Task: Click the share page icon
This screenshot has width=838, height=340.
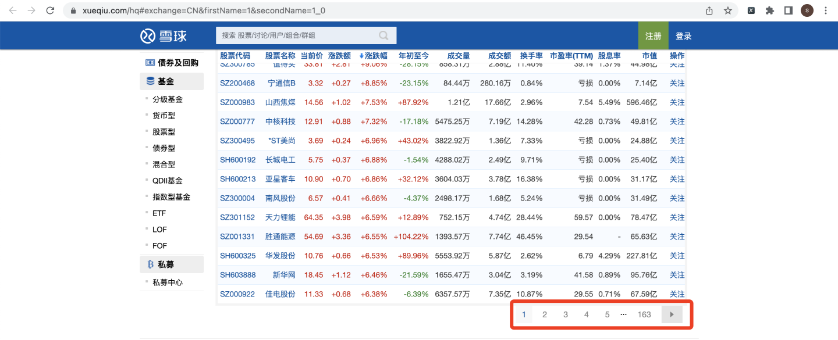Action: [709, 10]
